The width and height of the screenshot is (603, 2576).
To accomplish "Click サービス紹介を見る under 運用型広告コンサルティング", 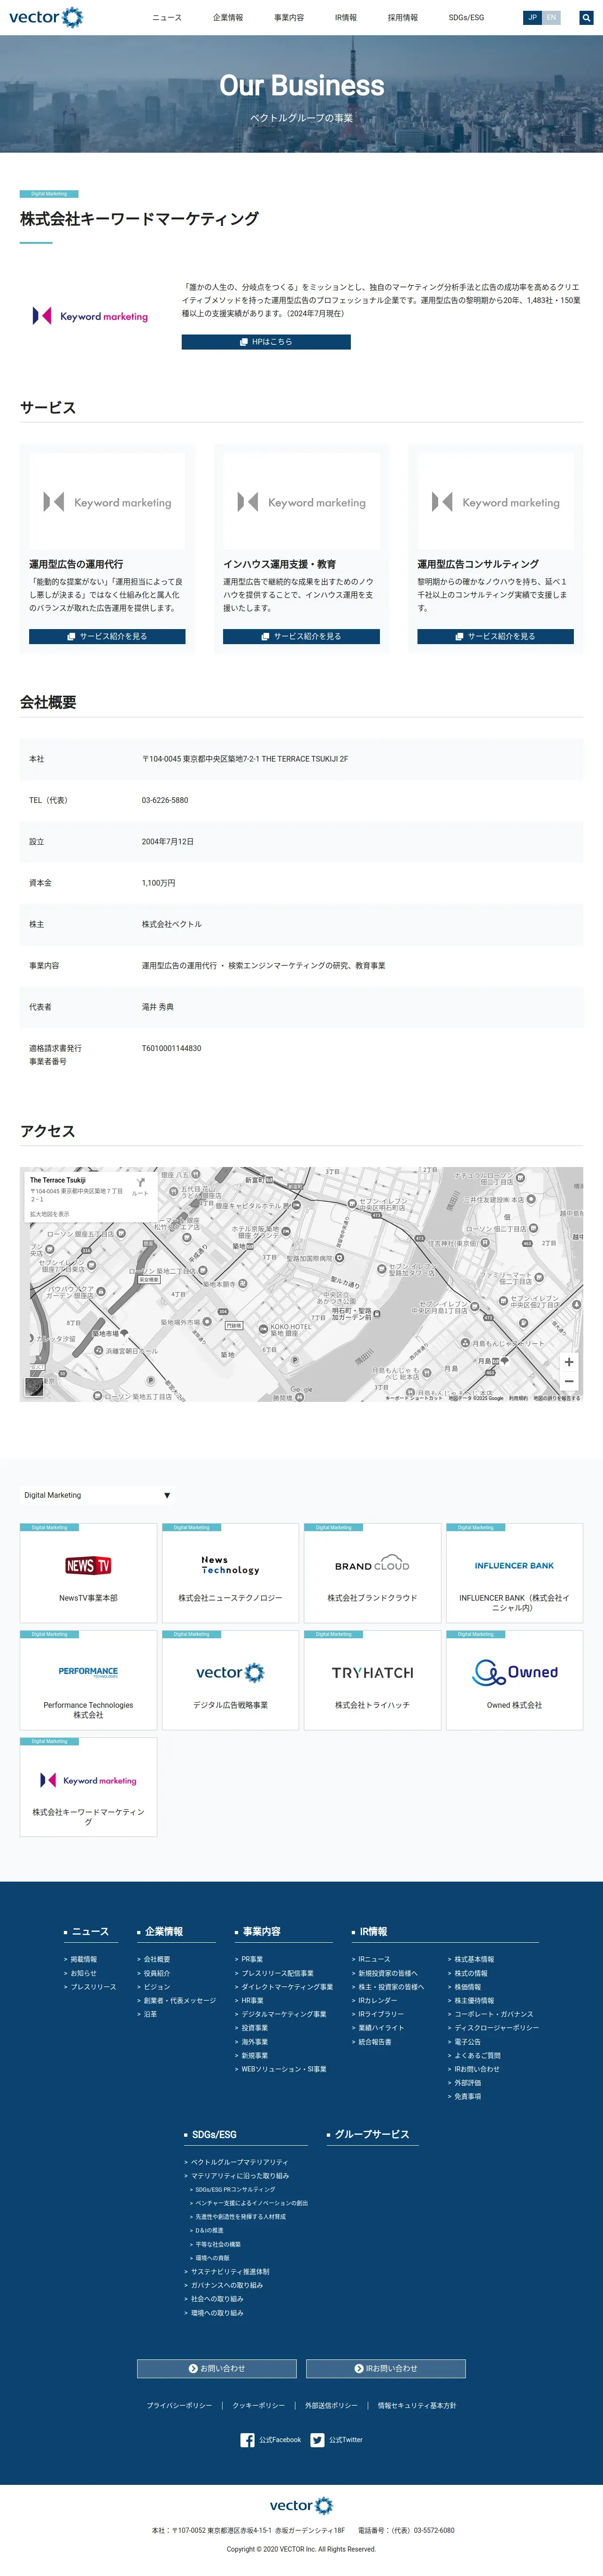I will click(x=495, y=636).
